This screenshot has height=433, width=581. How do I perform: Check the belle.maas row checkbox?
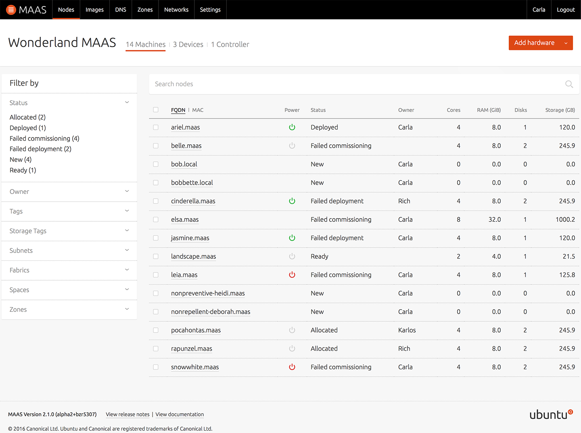point(156,146)
